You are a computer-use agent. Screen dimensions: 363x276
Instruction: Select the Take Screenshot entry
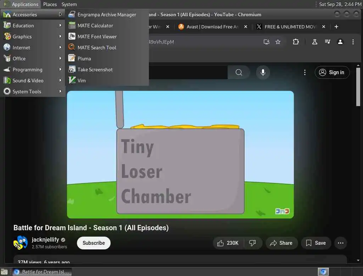107,70
